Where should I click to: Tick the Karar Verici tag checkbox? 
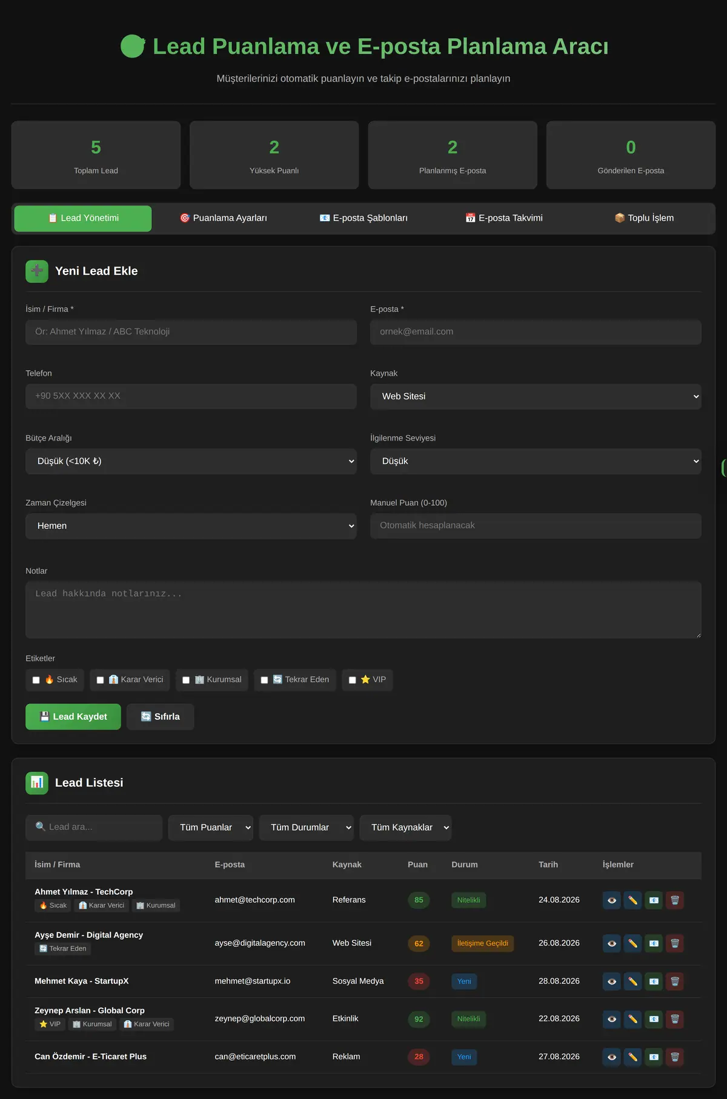point(101,680)
